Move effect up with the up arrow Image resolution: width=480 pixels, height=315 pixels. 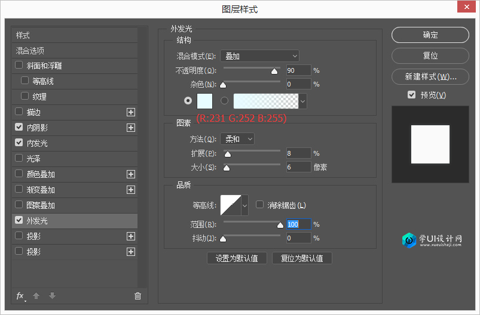point(36,296)
